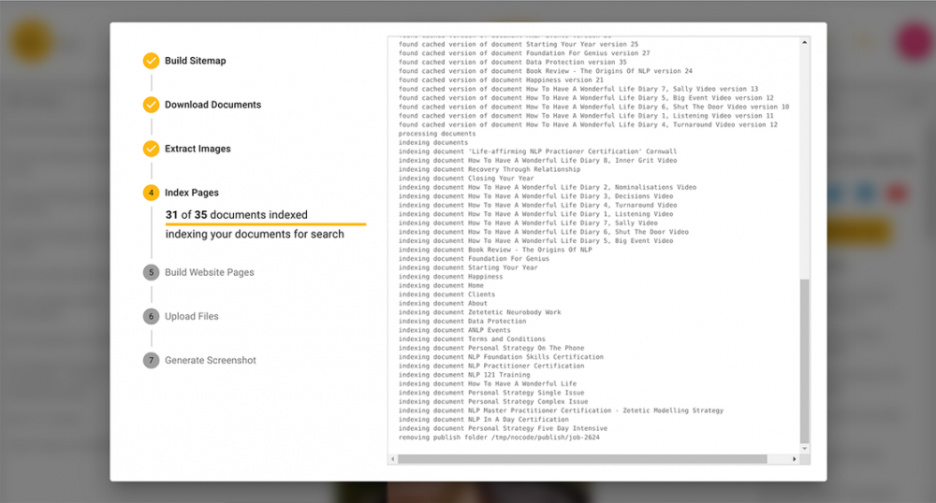The height and width of the screenshot is (503, 936).
Task: Click the Build Website Pages step label
Action: click(209, 272)
